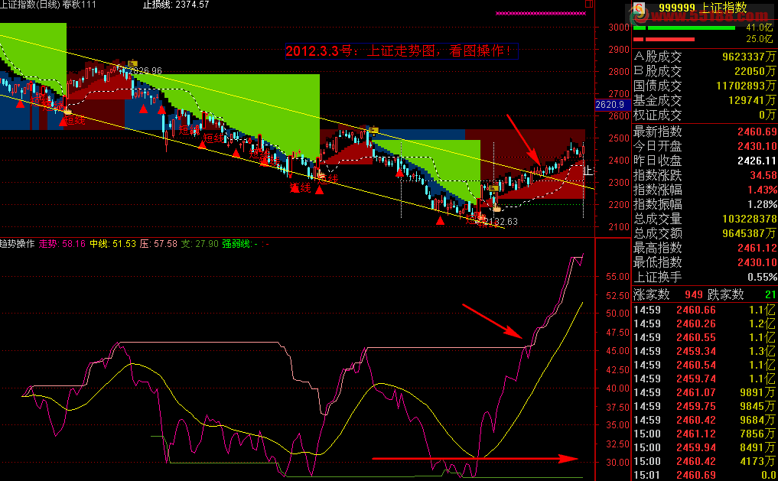This screenshot has width=778, height=481.
Task: Click the 强弱线 indicator label
Action: click(237, 243)
